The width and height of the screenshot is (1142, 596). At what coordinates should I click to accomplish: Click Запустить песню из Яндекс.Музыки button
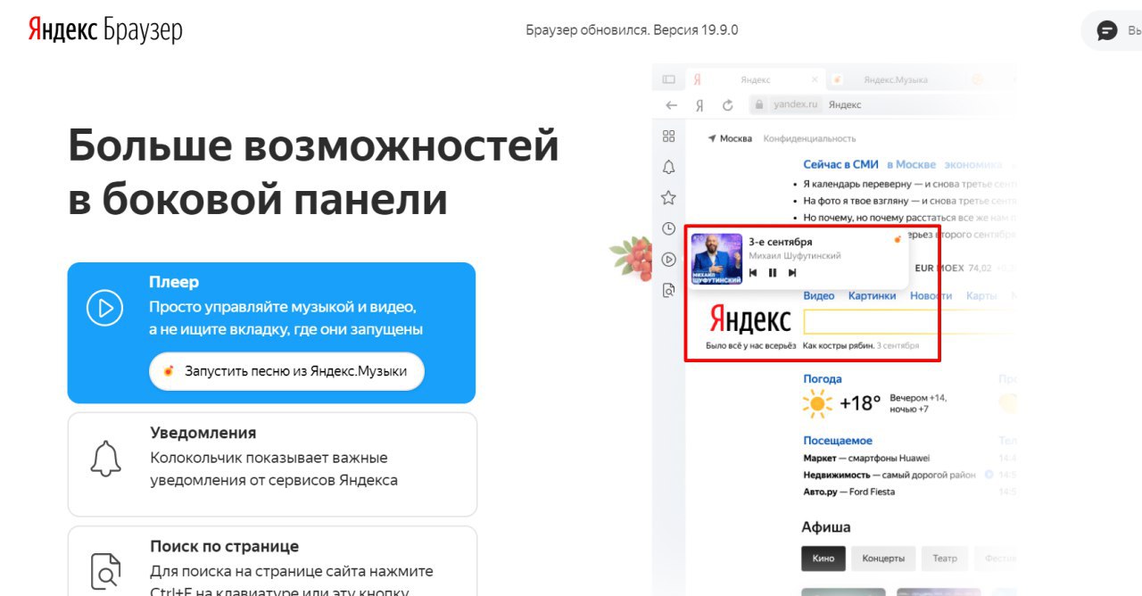tap(286, 371)
